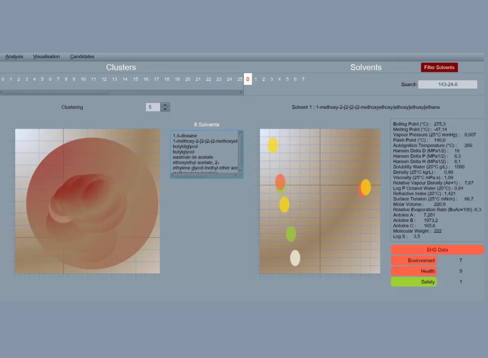
Task: Decrease the Clustering value with down arrow
Action: point(166,109)
